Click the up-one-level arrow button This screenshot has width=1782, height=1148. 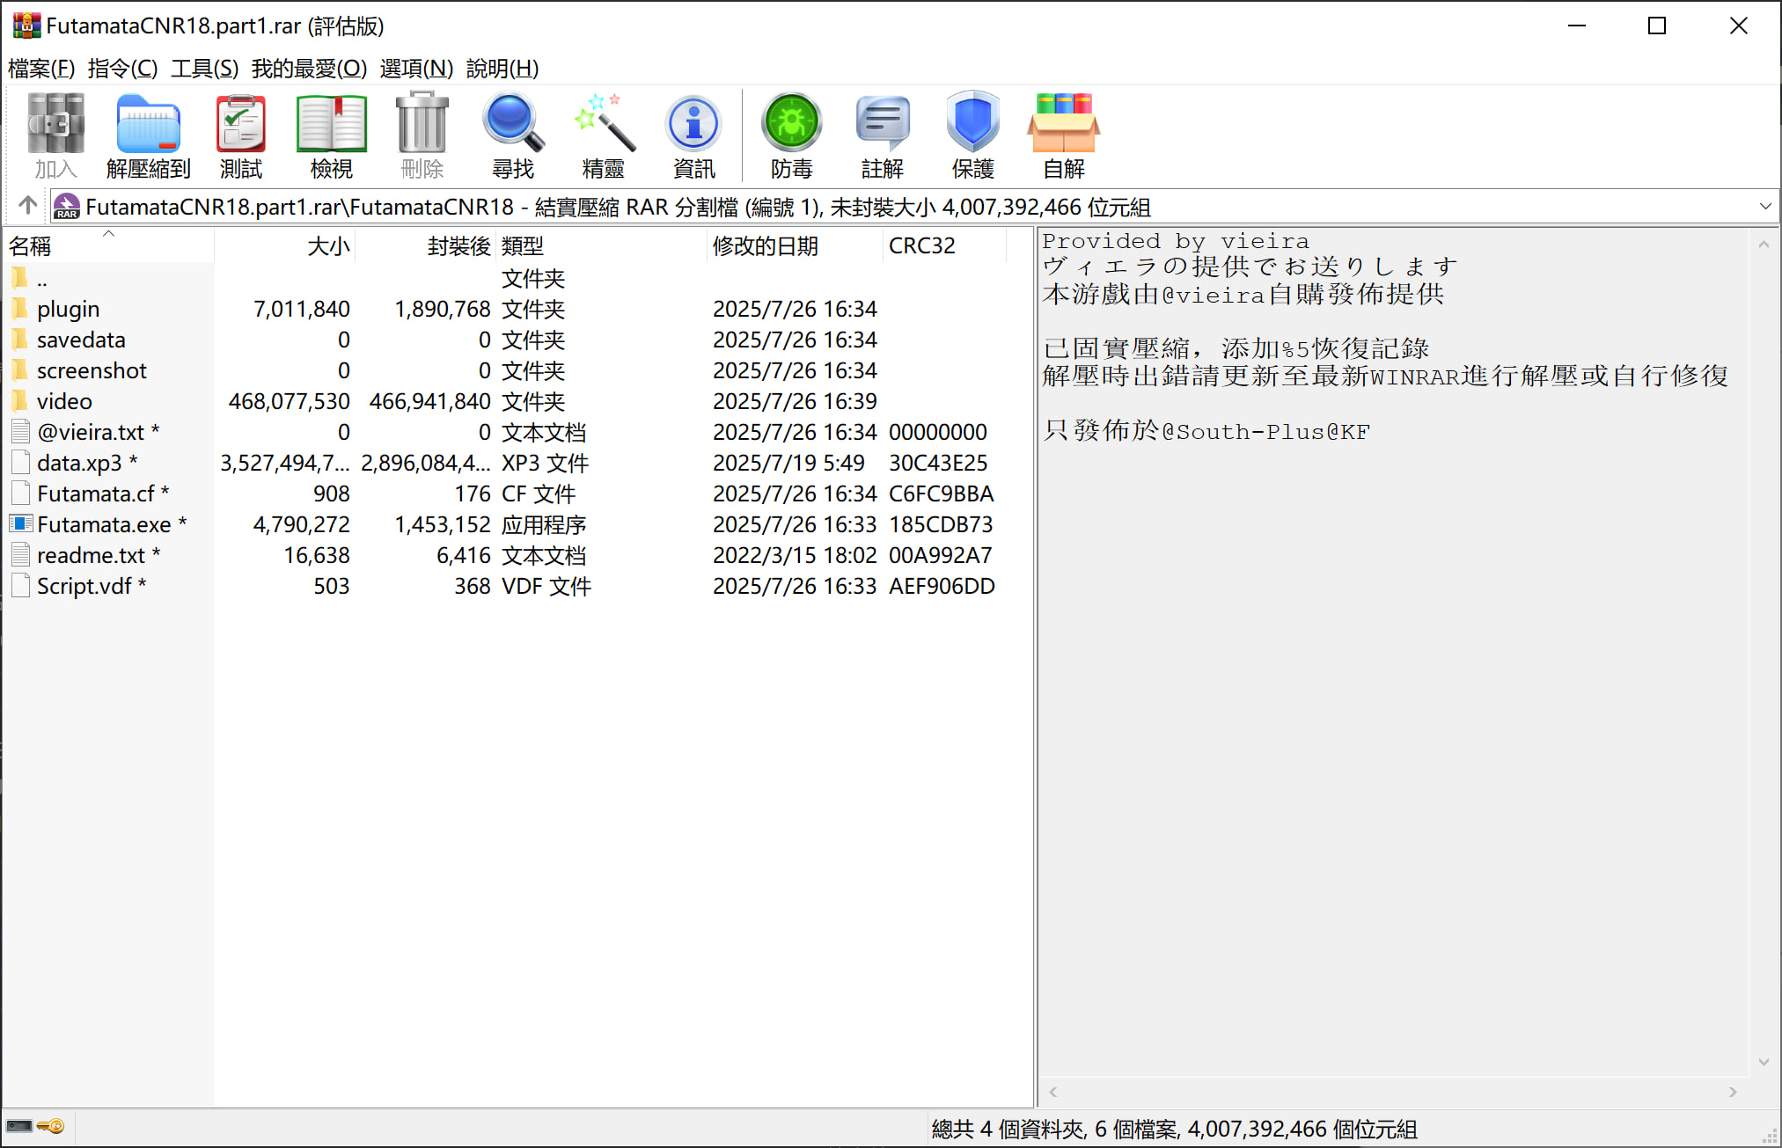pyautogui.click(x=27, y=206)
